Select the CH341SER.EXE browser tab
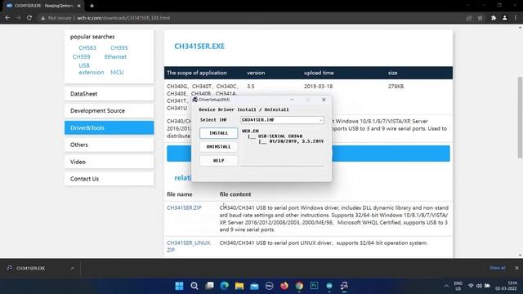Viewport: 523px width, 294px height. pos(42,6)
